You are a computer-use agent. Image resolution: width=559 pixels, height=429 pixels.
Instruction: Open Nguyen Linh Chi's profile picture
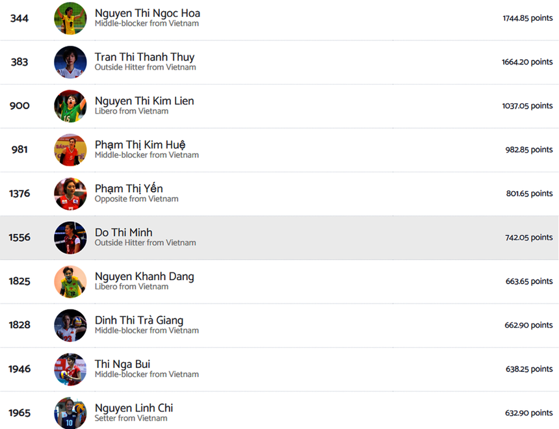70,413
